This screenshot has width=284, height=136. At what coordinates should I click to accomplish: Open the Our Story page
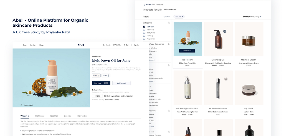[33, 45]
